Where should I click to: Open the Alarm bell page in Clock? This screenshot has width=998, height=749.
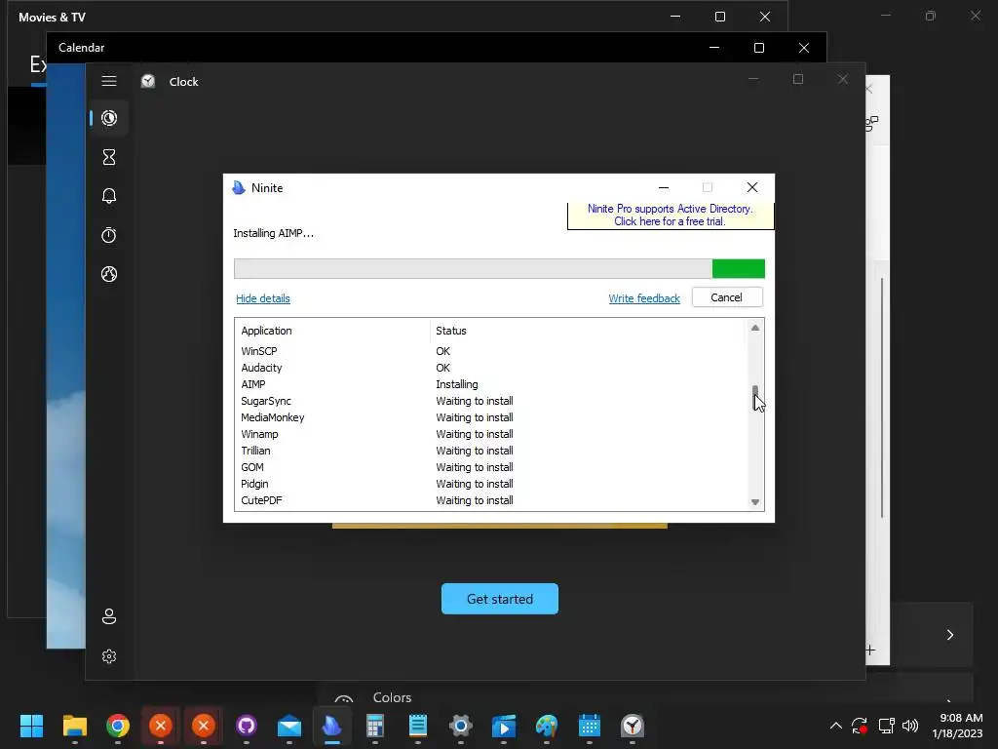109,195
